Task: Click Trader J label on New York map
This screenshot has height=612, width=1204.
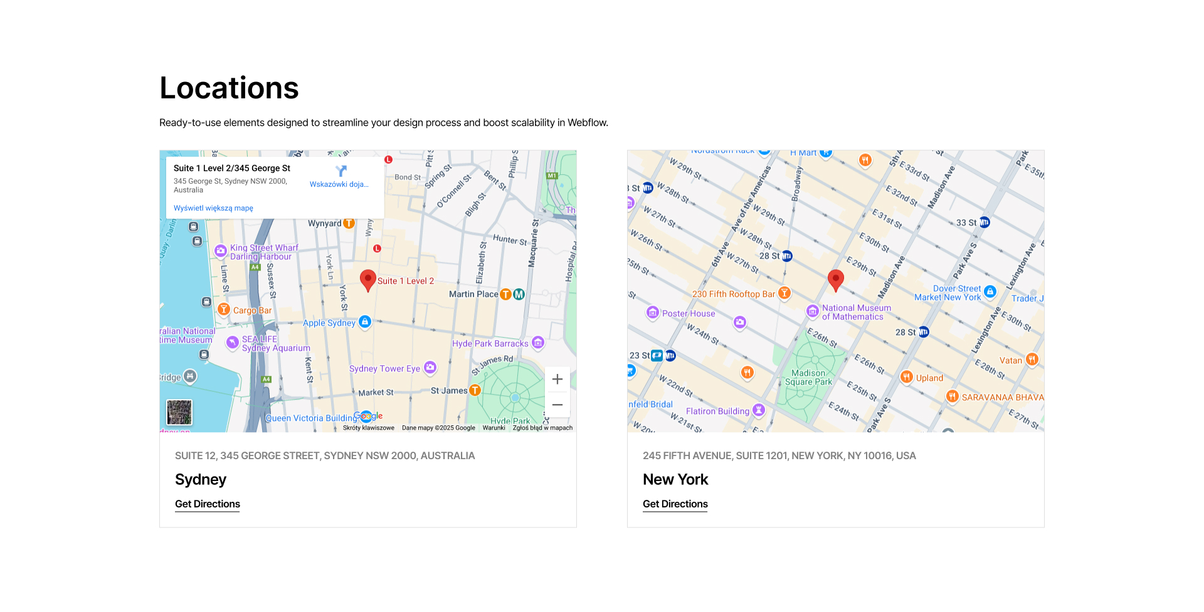Action: pyautogui.click(x=1027, y=299)
